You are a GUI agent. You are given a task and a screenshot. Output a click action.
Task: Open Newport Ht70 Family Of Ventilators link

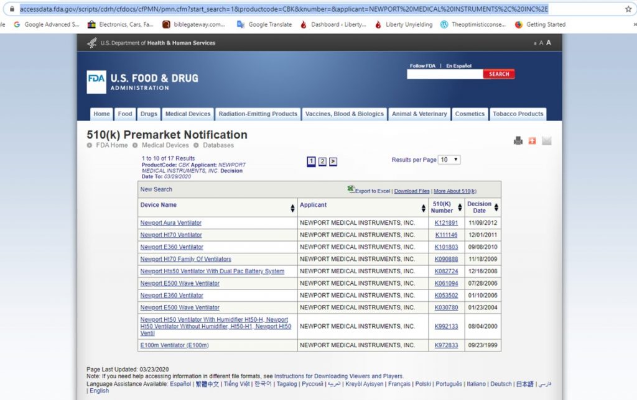tap(185, 259)
